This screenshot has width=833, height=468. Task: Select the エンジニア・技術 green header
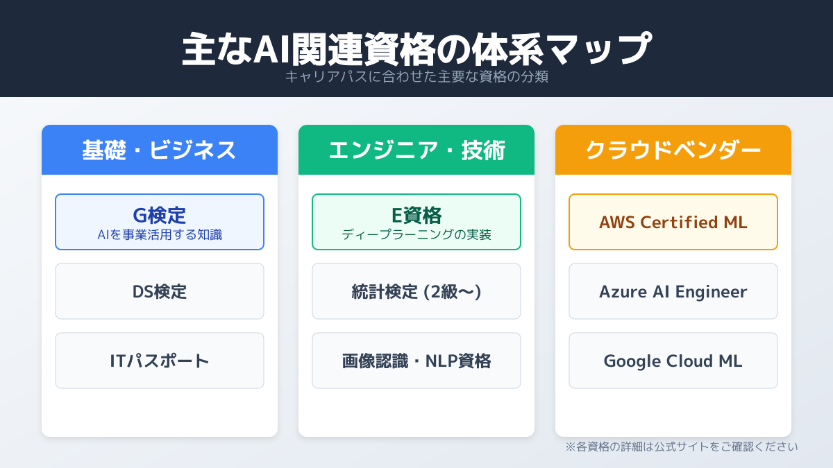pos(416,150)
